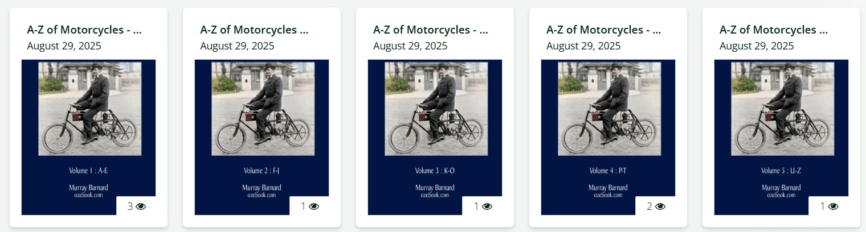Click the view count 3 on Volume 1
This screenshot has width=866, height=232.
pyautogui.click(x=130, y=206)
